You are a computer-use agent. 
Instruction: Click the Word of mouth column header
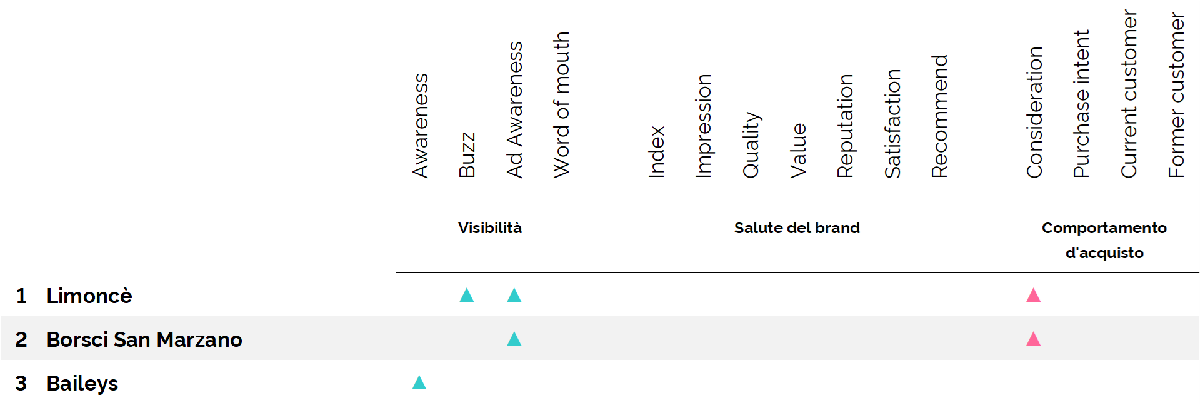(x=562, y=105)
